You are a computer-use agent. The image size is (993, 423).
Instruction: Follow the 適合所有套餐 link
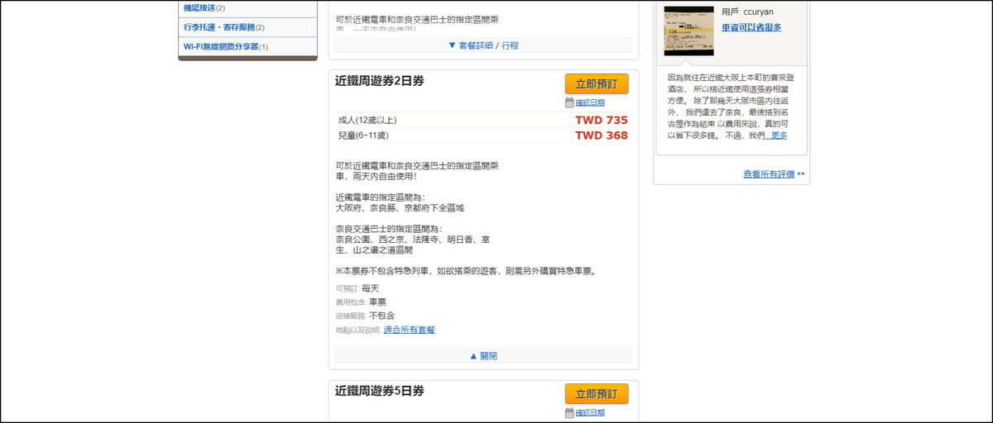(409, 330)
